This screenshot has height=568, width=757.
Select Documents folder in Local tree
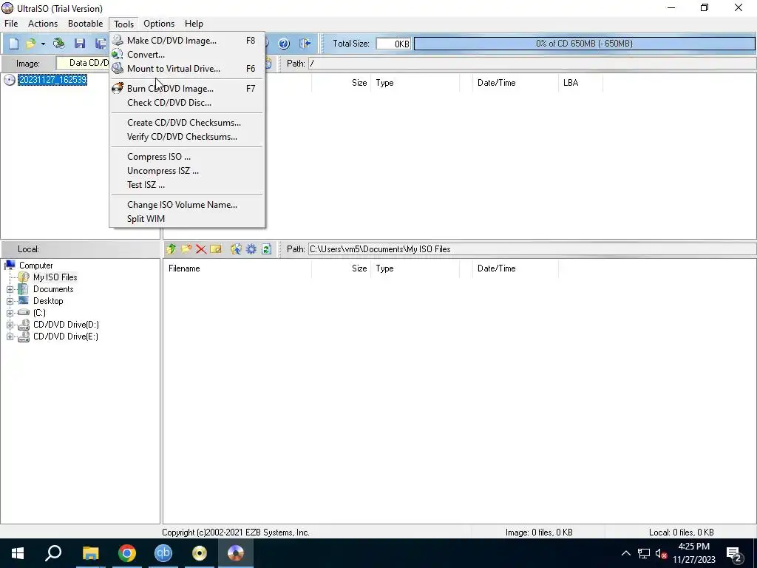(53, 289)
